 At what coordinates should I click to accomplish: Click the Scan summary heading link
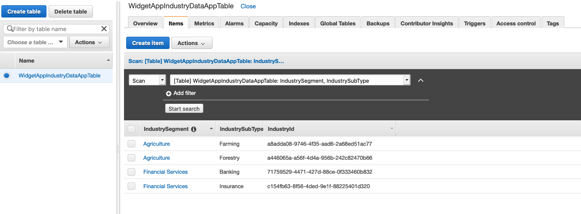click(x=206, y=61)
